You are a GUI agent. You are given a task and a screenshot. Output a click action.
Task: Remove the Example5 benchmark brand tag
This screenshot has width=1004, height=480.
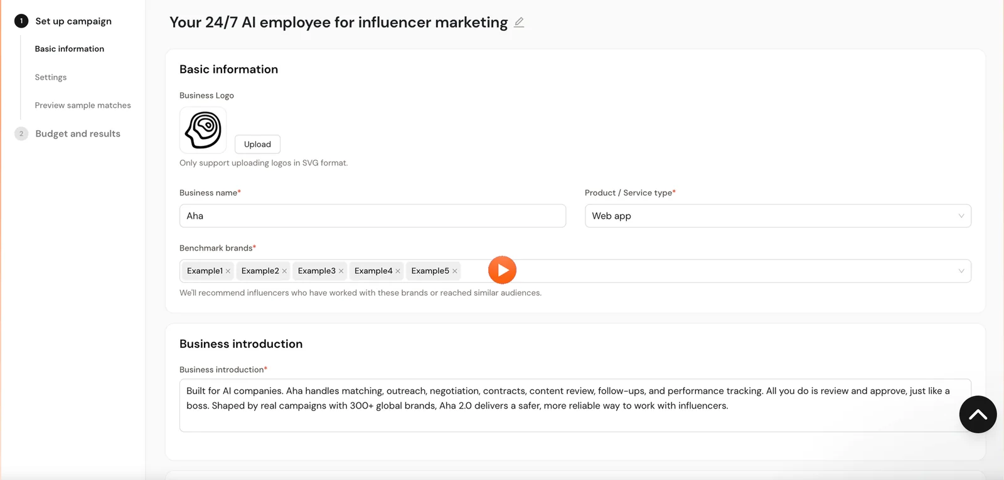tap(454, 271)
